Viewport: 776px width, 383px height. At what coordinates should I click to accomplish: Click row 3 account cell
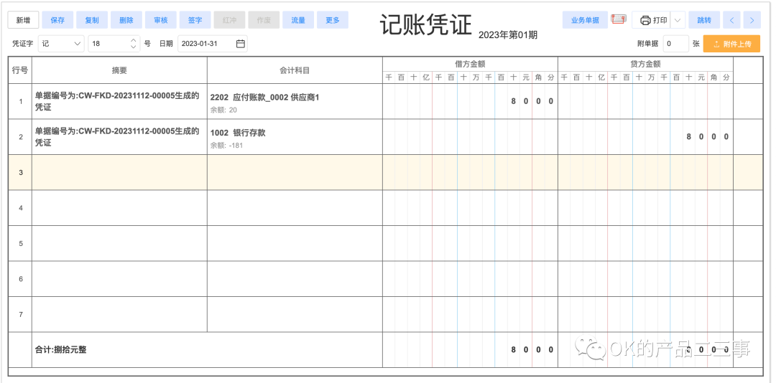point(295,172)
